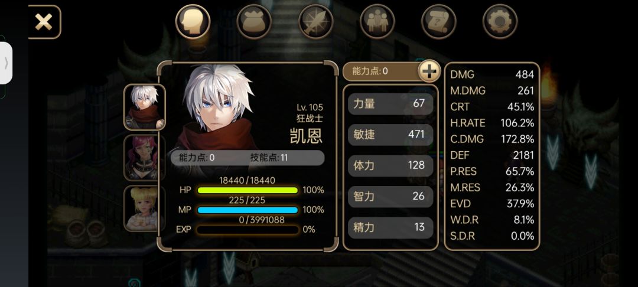Image resolution: width=638 pixels, height=287 pixels.
Task: Open the settings gear icon
Action: click(500, 21)
